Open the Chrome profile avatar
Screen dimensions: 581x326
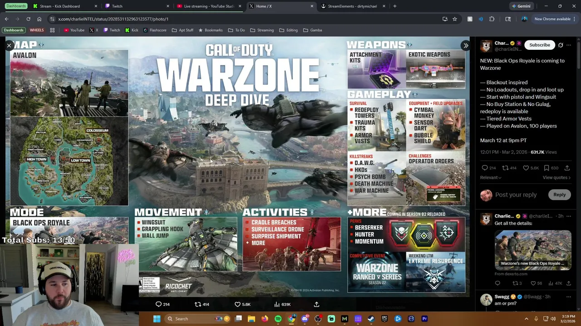click(x=524, y=19)
